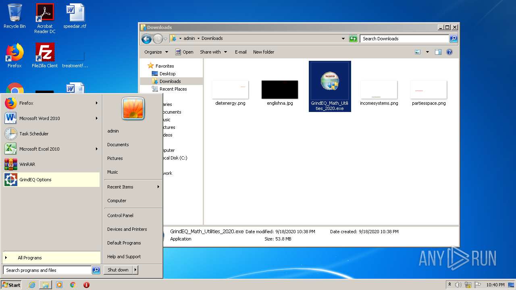Viewport: 516px width, 290px height.
Task: Click the user account picture
Action: (x=133, y=109)
